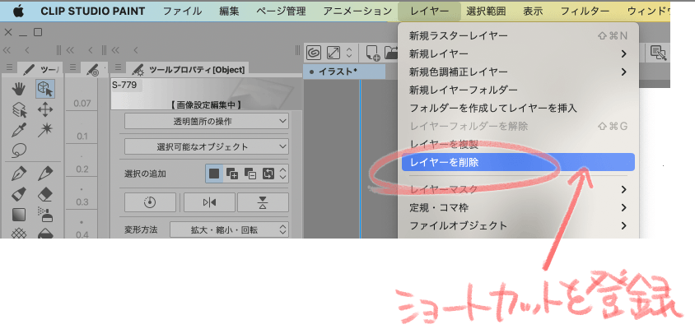Open the tool palette hamburger menu

[9, 67]
